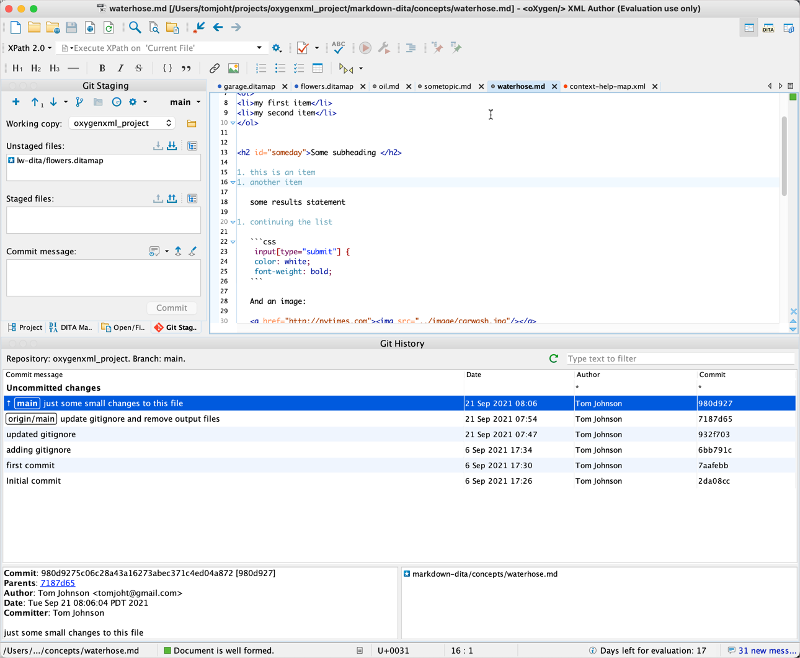Insert a table
The height and width of the screenshot is (658, 800).
coord(318,68)
